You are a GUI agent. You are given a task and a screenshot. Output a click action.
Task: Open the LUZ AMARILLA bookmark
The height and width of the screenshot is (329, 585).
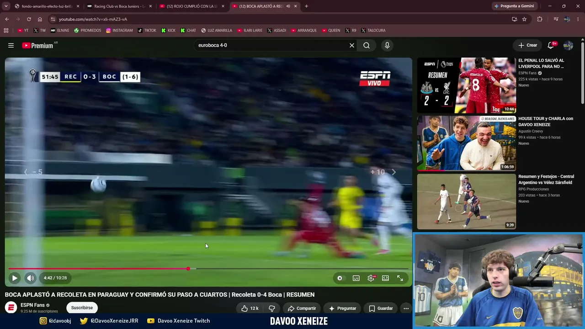pos(217,31)
